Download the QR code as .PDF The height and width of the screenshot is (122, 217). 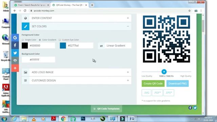click(x=157, y=93)
